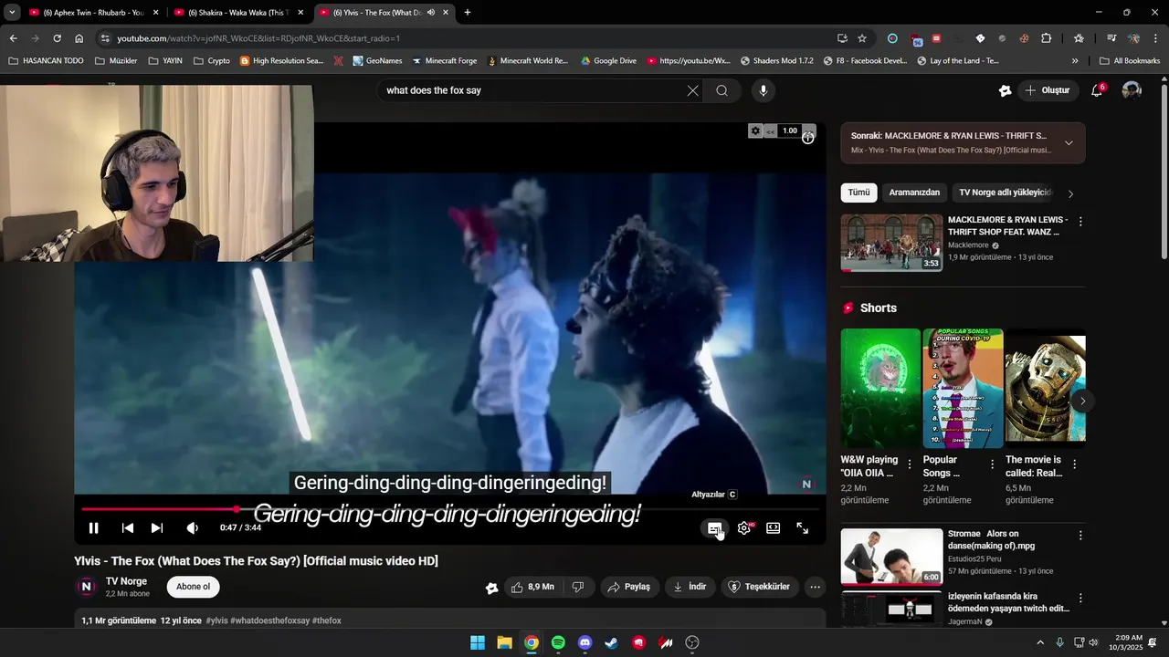Open Spotify from taskbar
The width and height of the screenshot is (1169, 657).
coord(558,642)
